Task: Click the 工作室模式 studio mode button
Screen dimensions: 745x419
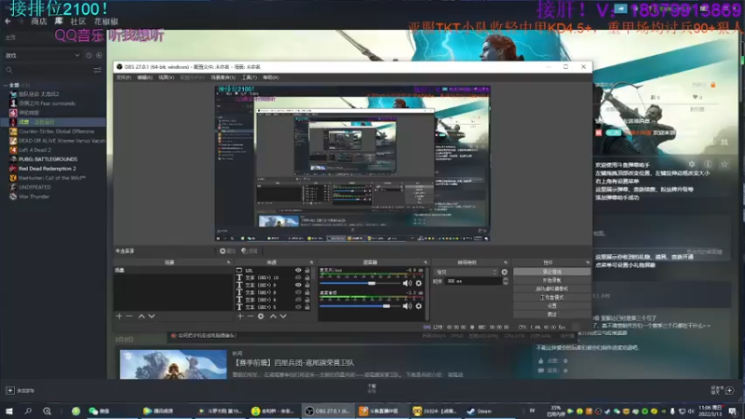Action: pos(551,297)
